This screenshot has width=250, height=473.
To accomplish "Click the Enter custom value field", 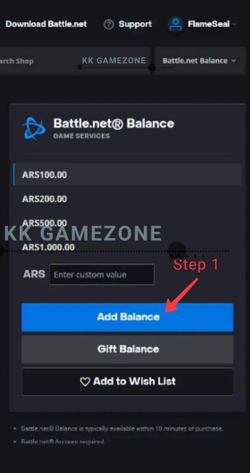I will [102, 275].
